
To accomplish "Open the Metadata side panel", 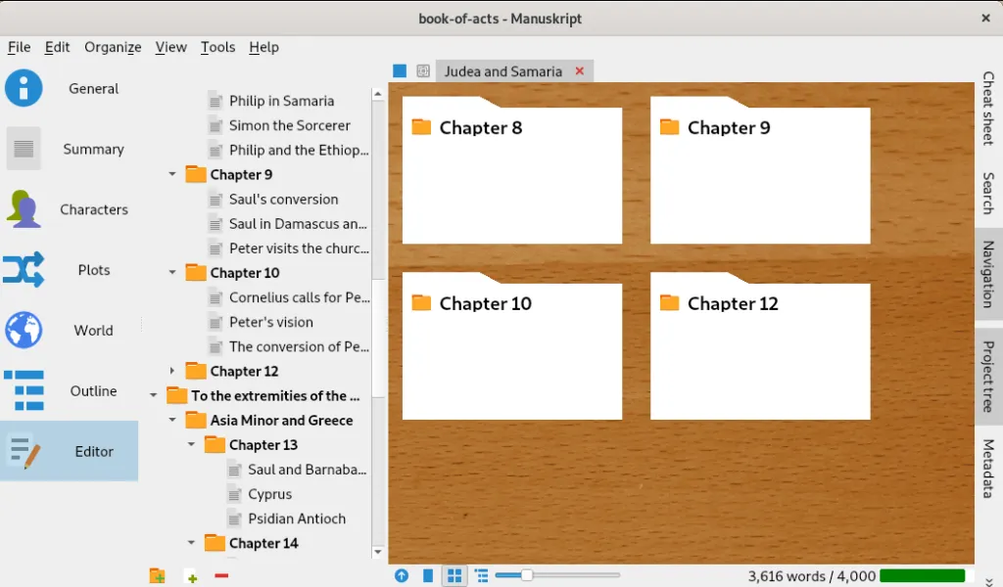I will pos(988,469).
